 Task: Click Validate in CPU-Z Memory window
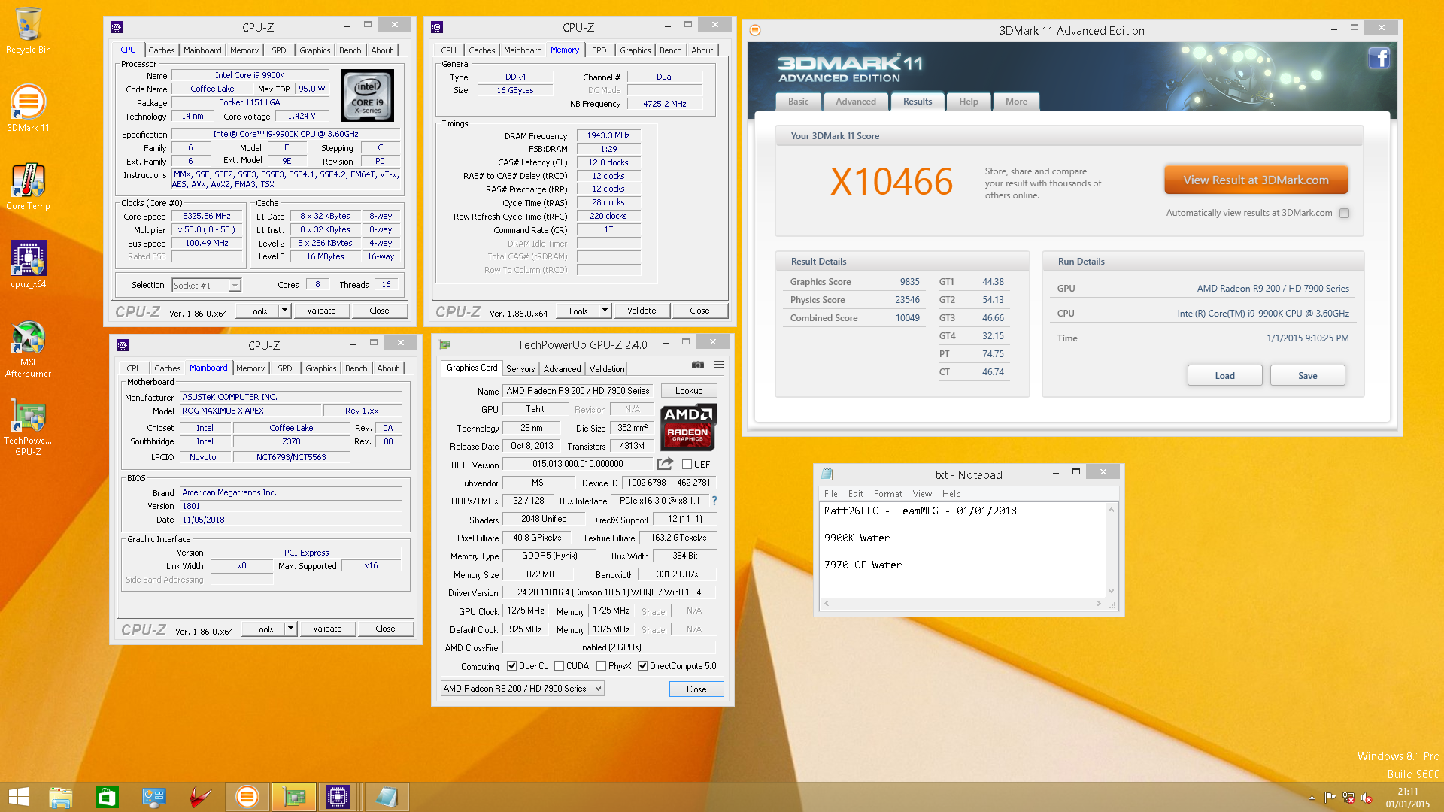[641, 311]
